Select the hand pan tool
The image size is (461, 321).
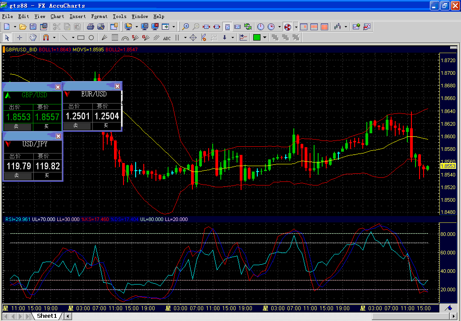pyautogui.click(x=33, y=37)
